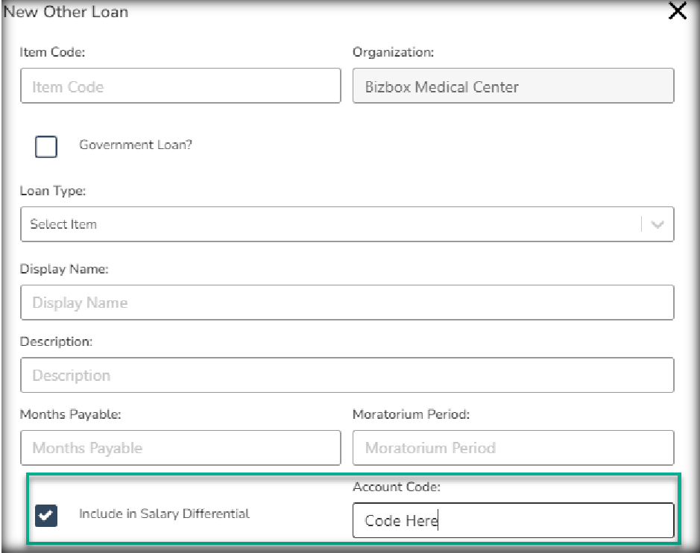Click the 'Government Loan?' label text

136,145
